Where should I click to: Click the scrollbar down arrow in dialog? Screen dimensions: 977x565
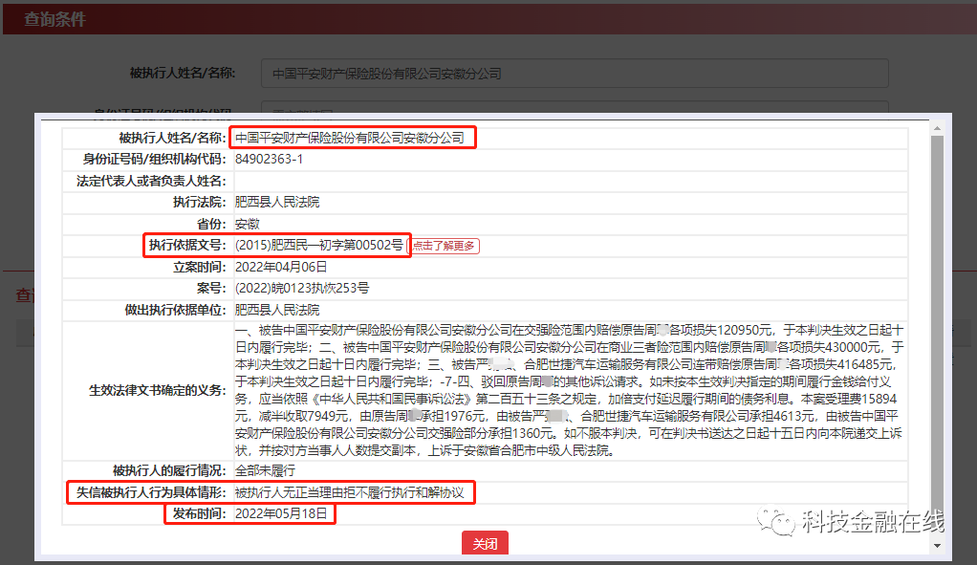(x=937, y=546)
